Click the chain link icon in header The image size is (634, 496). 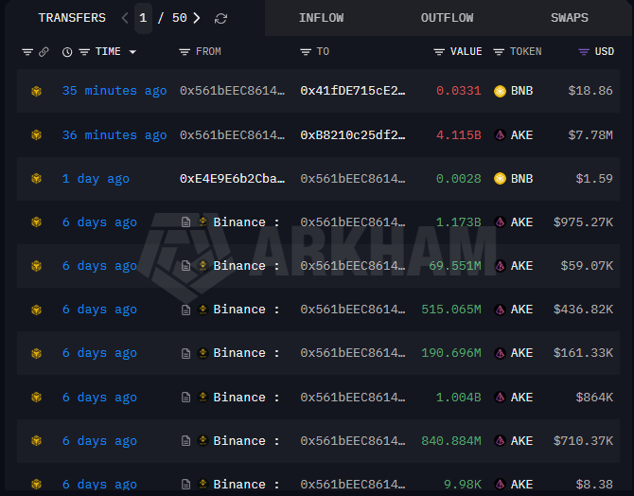pos(44,52)
